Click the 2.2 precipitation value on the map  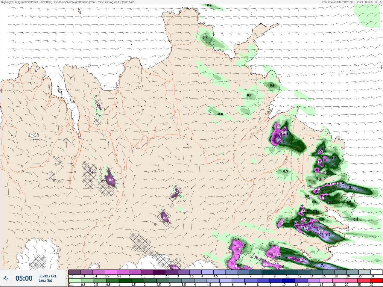point(315,212)
